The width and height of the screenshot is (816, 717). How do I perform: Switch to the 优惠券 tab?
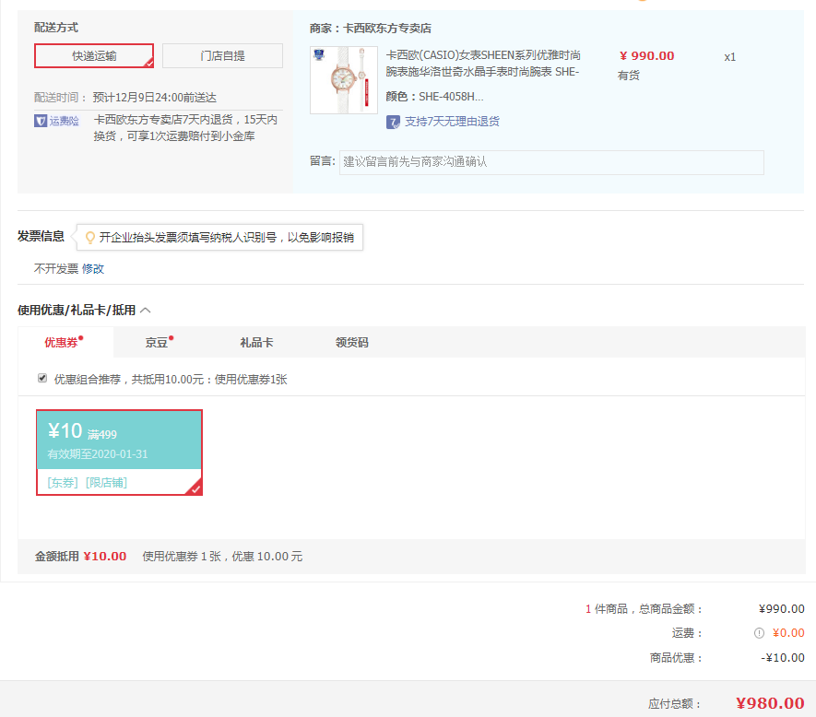point(64,342)
